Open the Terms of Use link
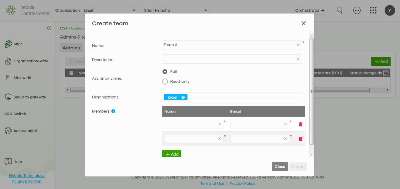 coord(212,184)
